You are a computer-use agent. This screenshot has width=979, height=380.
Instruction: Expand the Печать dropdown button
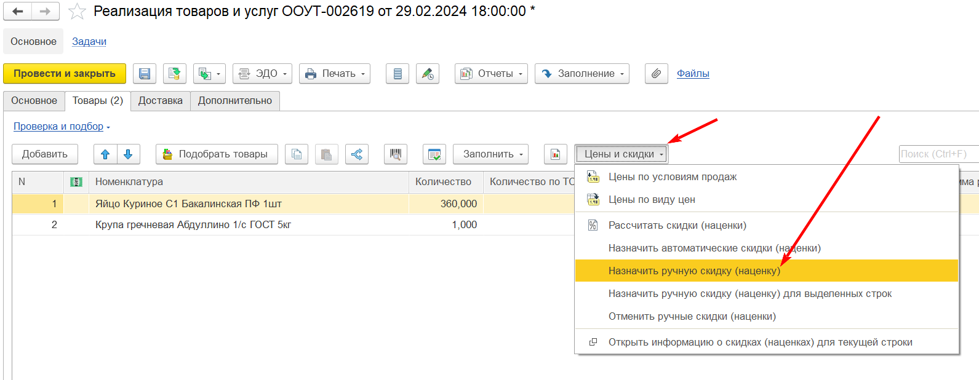334,74
